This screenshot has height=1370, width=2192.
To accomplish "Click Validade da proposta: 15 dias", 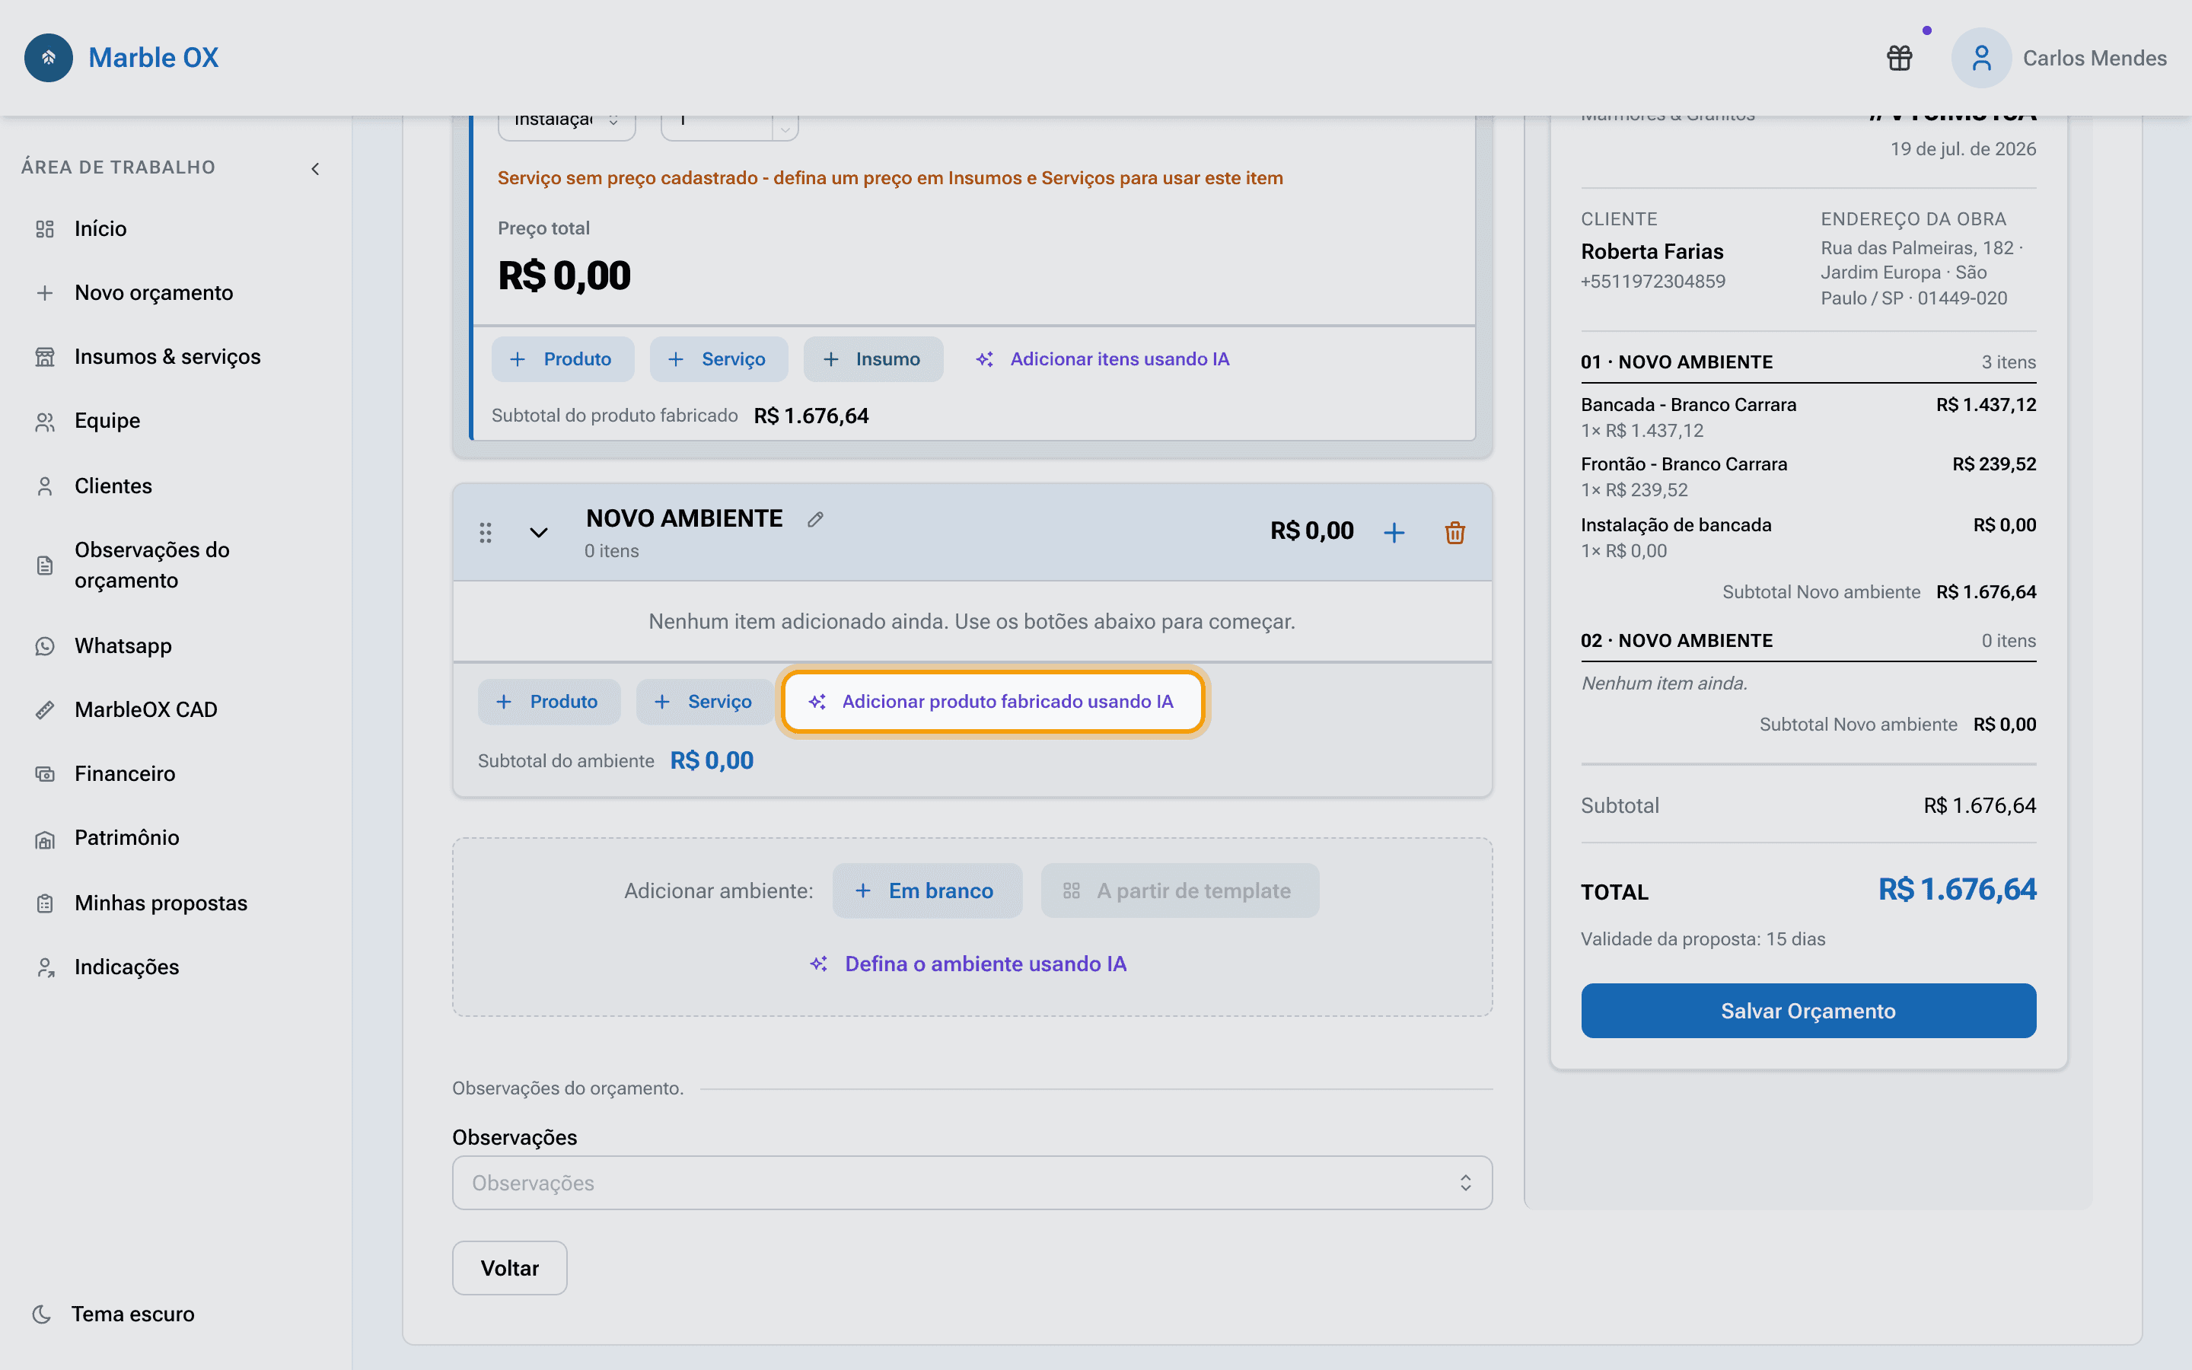I will [x=1703, y=938].
